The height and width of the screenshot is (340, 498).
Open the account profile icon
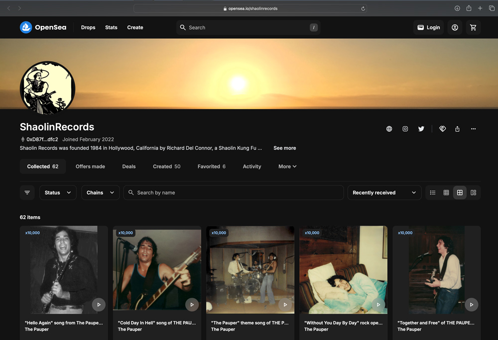pyautogui.click(x=454, y=27)
